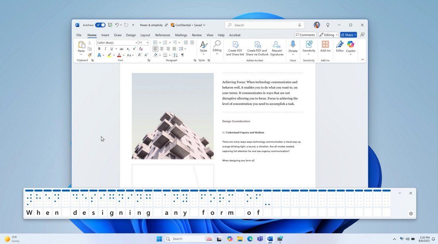Open the Add-ins gallery

click(x=325, y=46)
